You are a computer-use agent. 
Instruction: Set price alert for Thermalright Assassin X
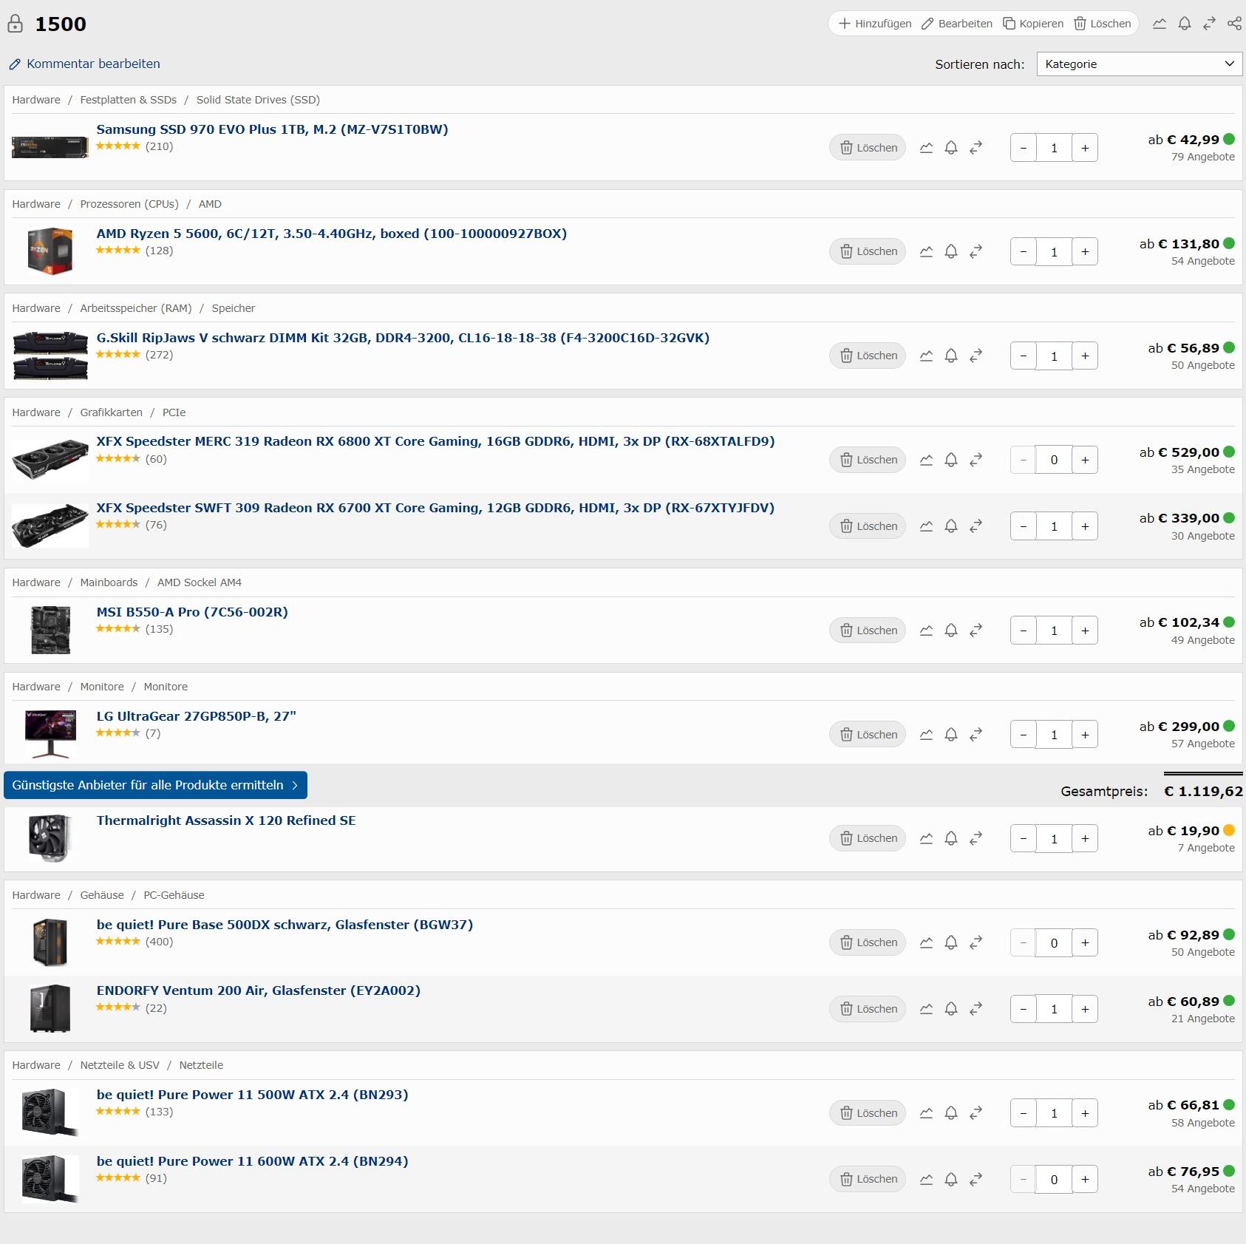951,839
